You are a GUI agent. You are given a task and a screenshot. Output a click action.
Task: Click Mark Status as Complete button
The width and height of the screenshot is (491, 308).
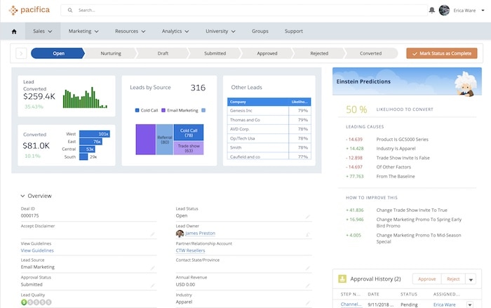[441, 53]
